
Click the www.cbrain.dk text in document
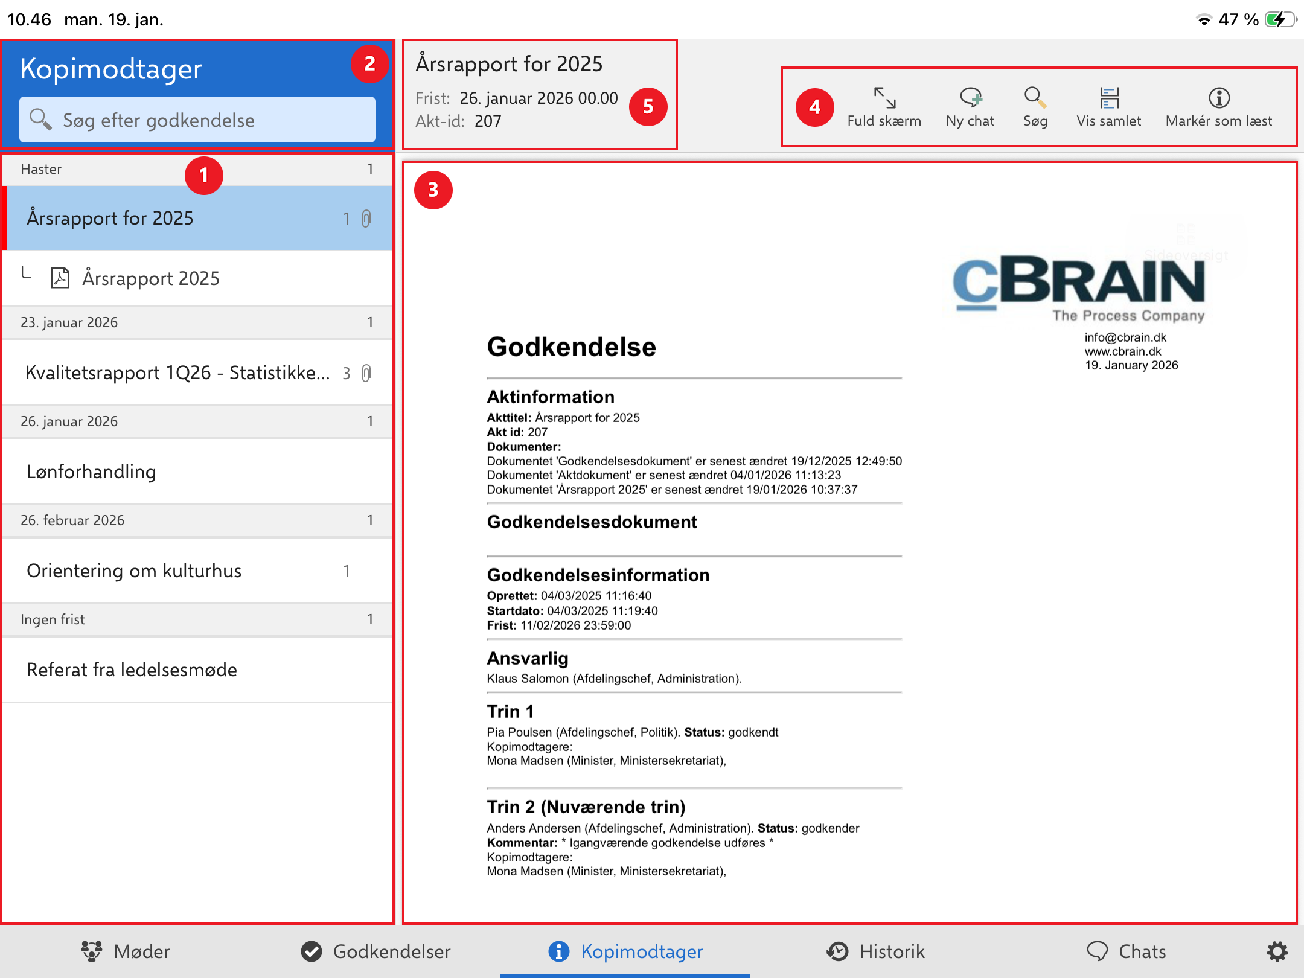click(x=1123, y=351)
